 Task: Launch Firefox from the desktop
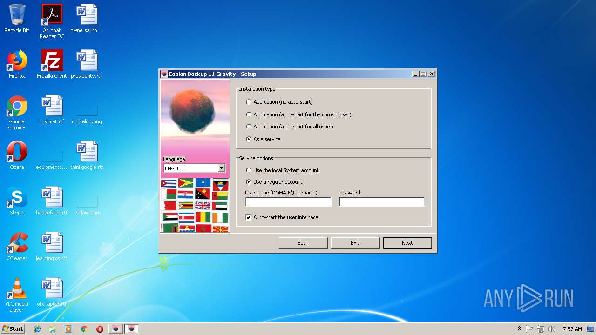pos(17,64)
